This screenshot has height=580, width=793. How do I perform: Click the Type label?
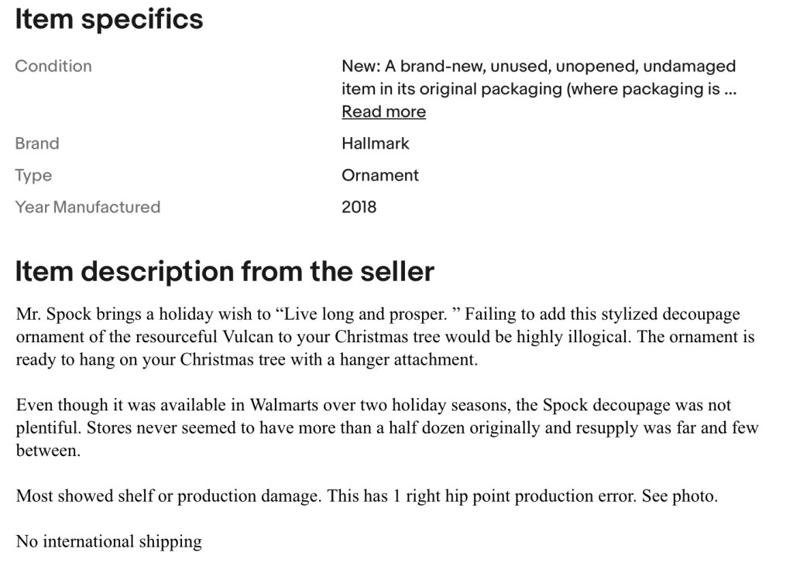pyautogui.click(x=33, y=175)
